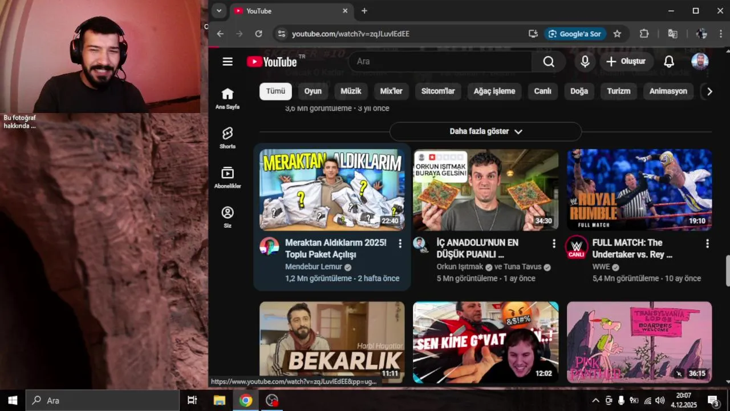Image resolution: width=730 pixels, height=411 pixels.
Task: Bookmark this page with star icon
Action: 617,34
